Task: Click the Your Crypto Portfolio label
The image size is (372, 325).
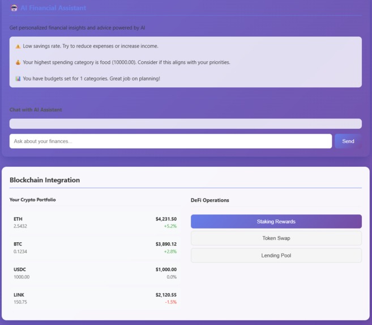Action: click(x=32, y=200)
